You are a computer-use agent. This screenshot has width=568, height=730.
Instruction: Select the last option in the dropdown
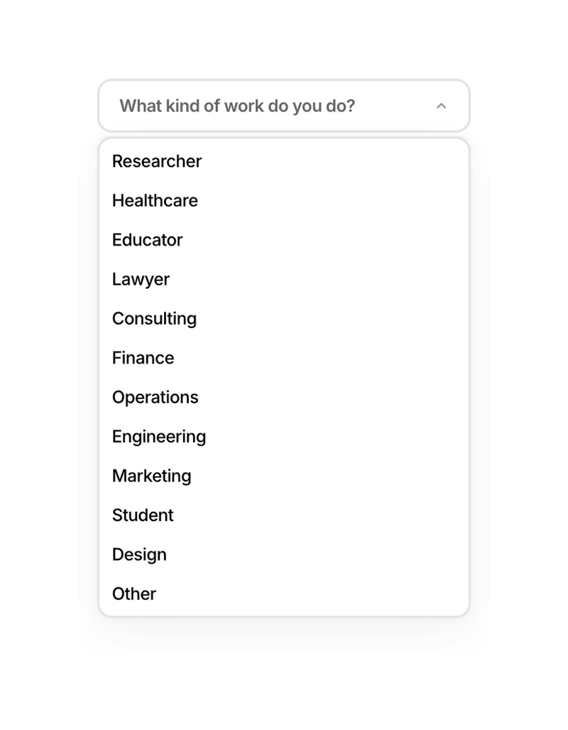pyautogui.click(x=133, y=594)
